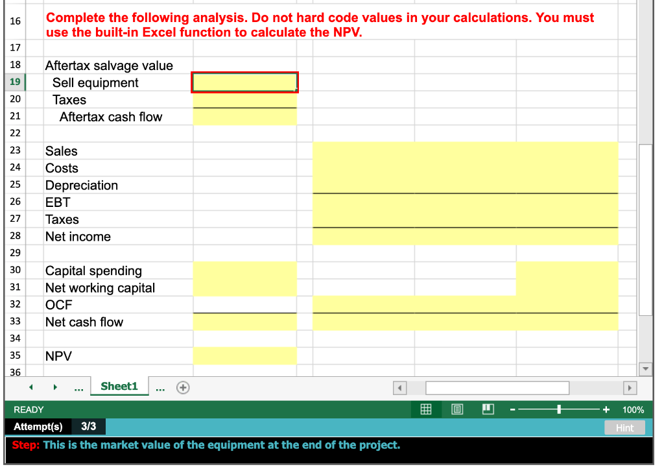
Task: Zoom out using the minus control
Action: tap(512, 409)
